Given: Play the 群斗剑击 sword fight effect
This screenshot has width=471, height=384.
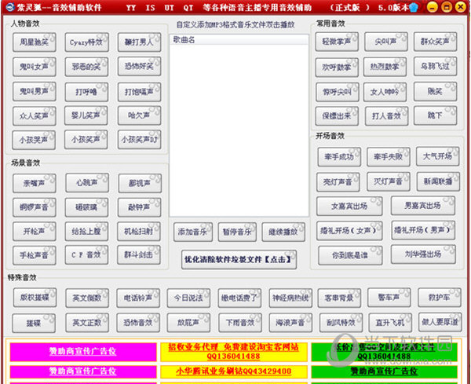Looking at the screenshot, I should tap(139, 255).
